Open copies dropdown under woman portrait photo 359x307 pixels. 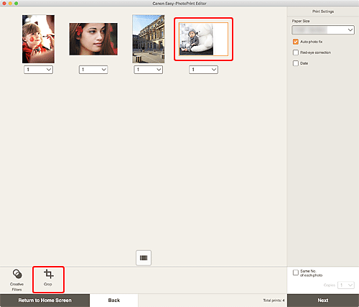click(93, 70)
